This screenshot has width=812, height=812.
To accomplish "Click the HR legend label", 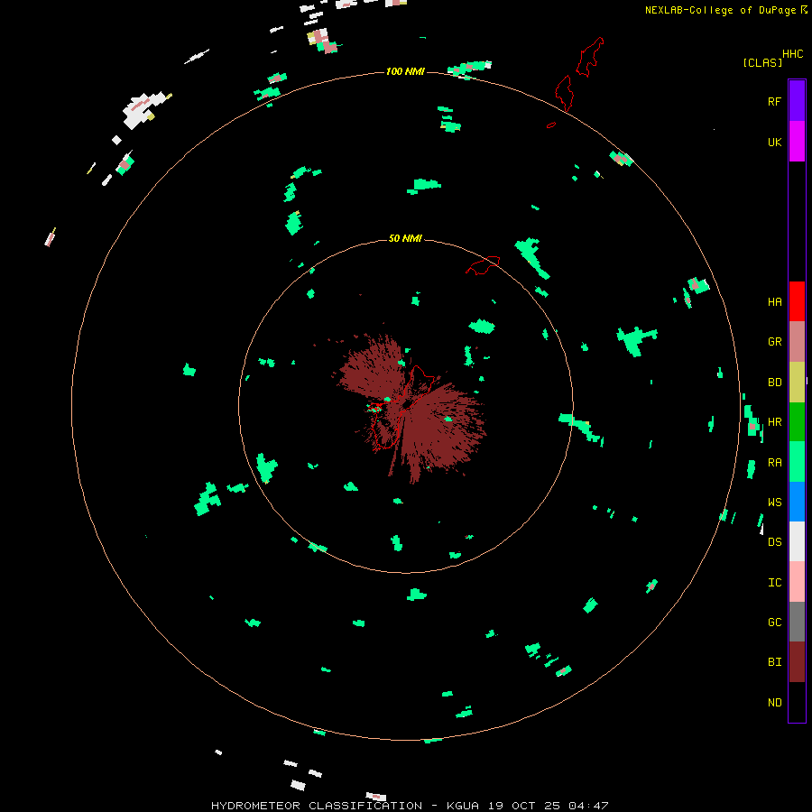I will [774, 422].
